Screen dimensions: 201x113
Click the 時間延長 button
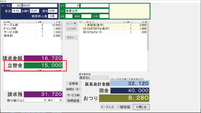point(73,101)
